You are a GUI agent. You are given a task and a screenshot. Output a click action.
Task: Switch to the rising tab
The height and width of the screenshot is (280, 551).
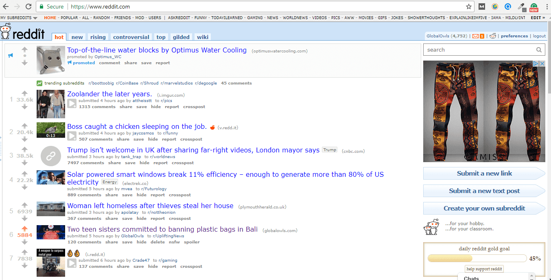tap(98, 37)
